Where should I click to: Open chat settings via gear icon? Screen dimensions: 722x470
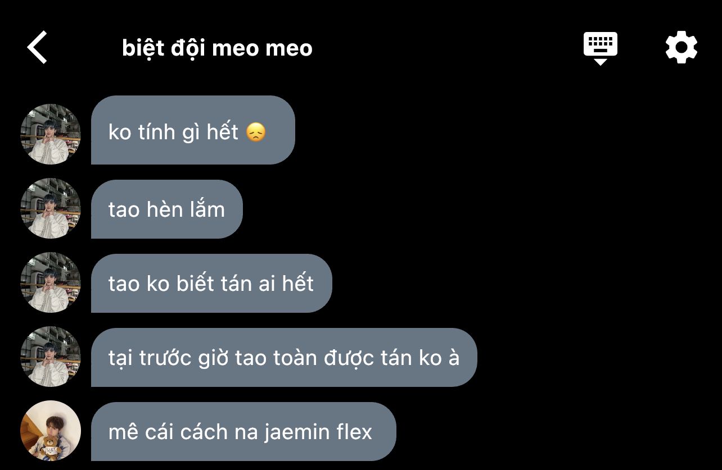click(x=681, y=48)
